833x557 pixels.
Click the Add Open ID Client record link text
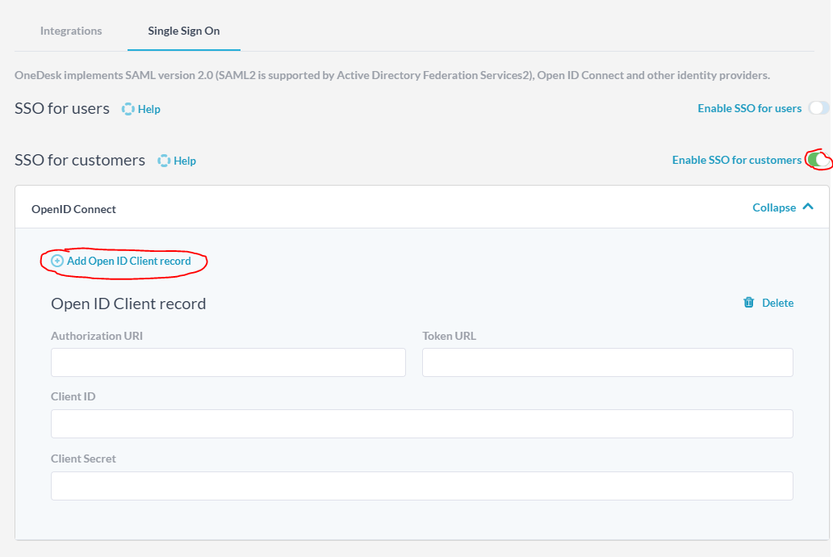pos(129,261)
